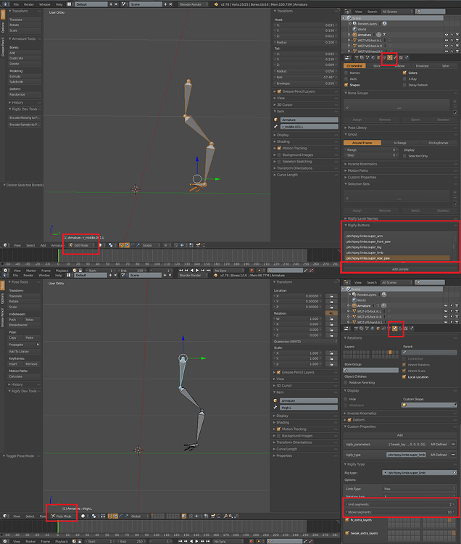Open Bone constraints tab in bottom properties editor
Image resolution: width=461 pixels, height=544 pixels.
(400, 329)
